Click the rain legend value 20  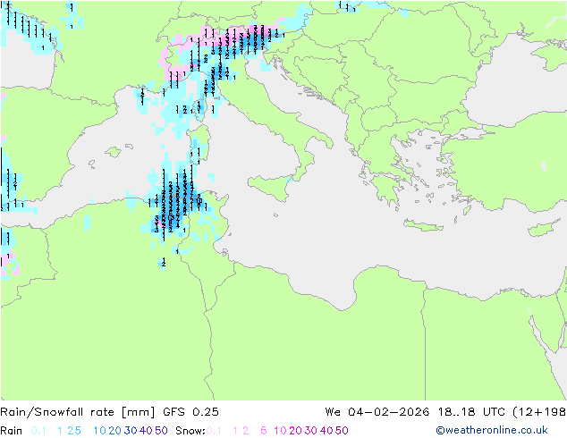pyautogui.click(x=114, y=431)
